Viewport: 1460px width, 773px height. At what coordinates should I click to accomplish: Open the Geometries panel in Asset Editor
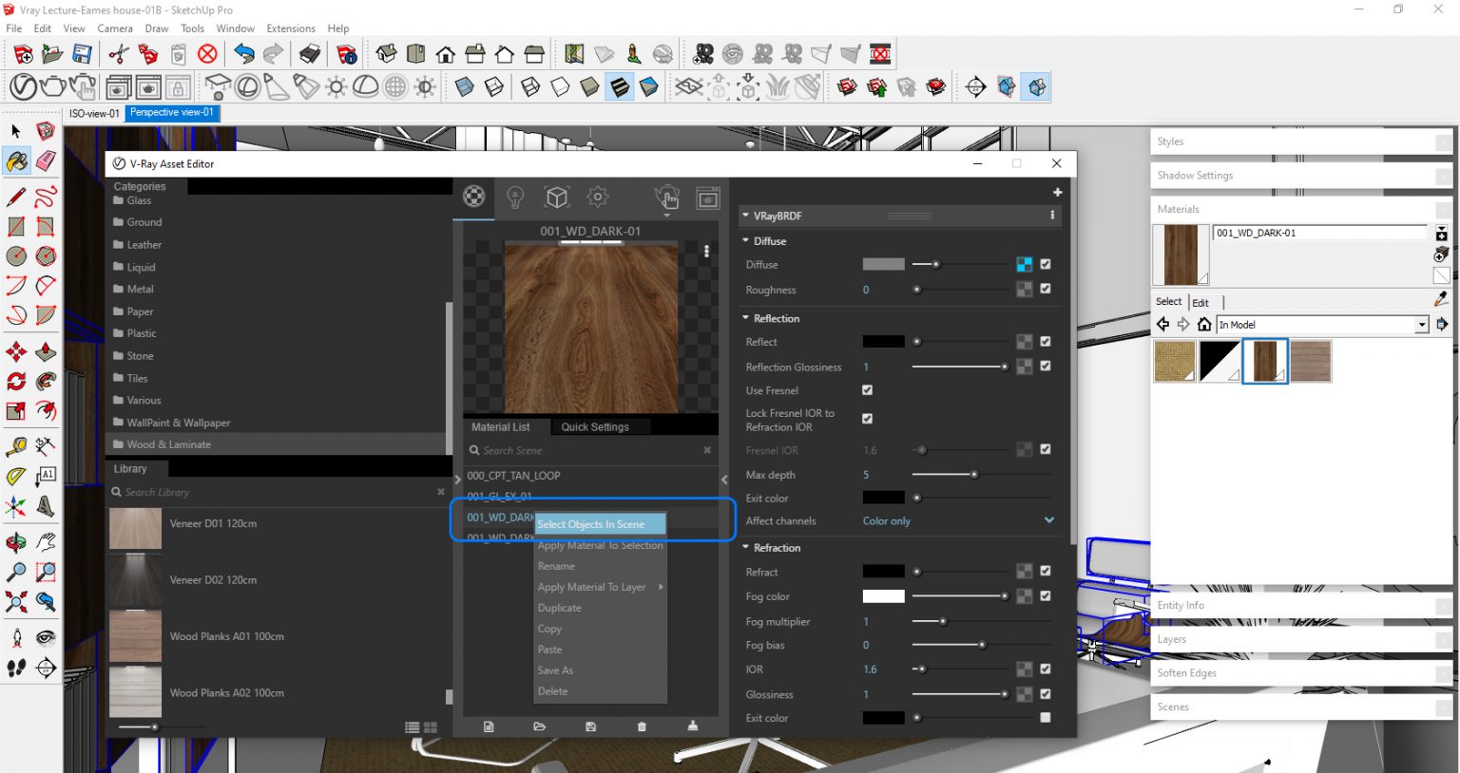(556, 198)
